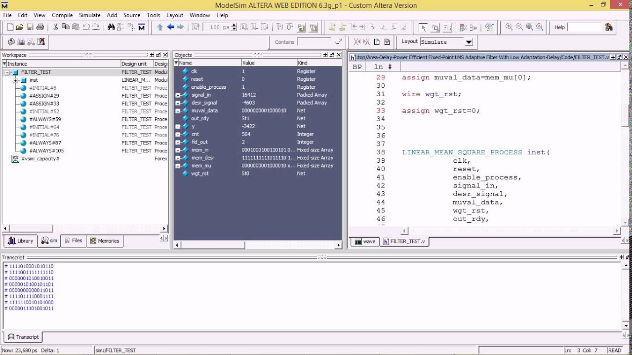Switch to the Files workspace tab
The image size is (632, 355).
(73, 241)
